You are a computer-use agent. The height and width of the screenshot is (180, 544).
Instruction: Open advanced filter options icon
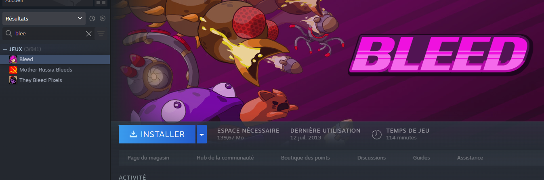point(101,34)
